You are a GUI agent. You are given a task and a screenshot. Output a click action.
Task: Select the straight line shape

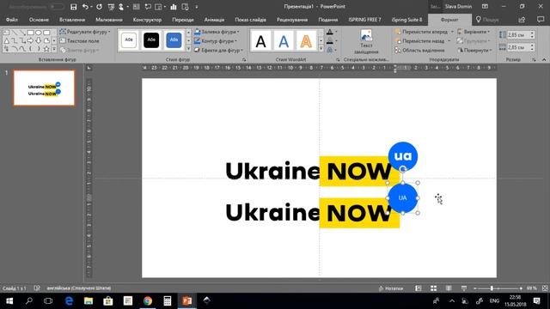(x=15, y=33)
